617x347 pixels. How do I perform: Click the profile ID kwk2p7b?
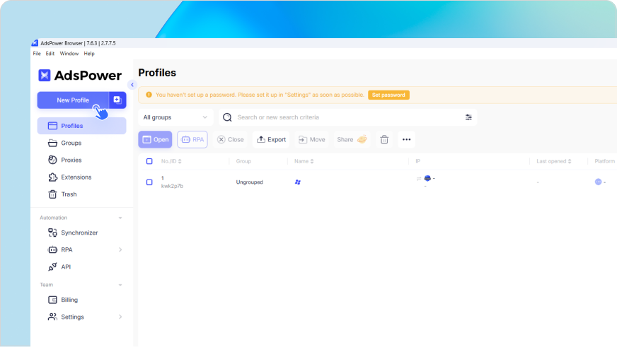pos(172,187)
